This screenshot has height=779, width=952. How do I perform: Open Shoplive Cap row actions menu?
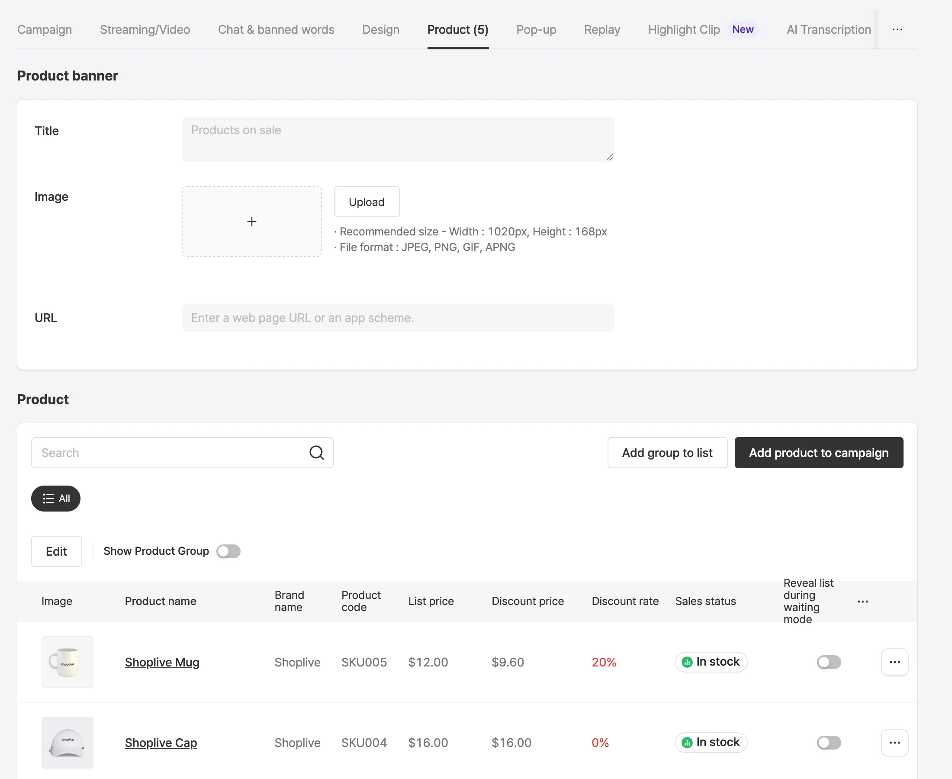[x=894, y=742]
